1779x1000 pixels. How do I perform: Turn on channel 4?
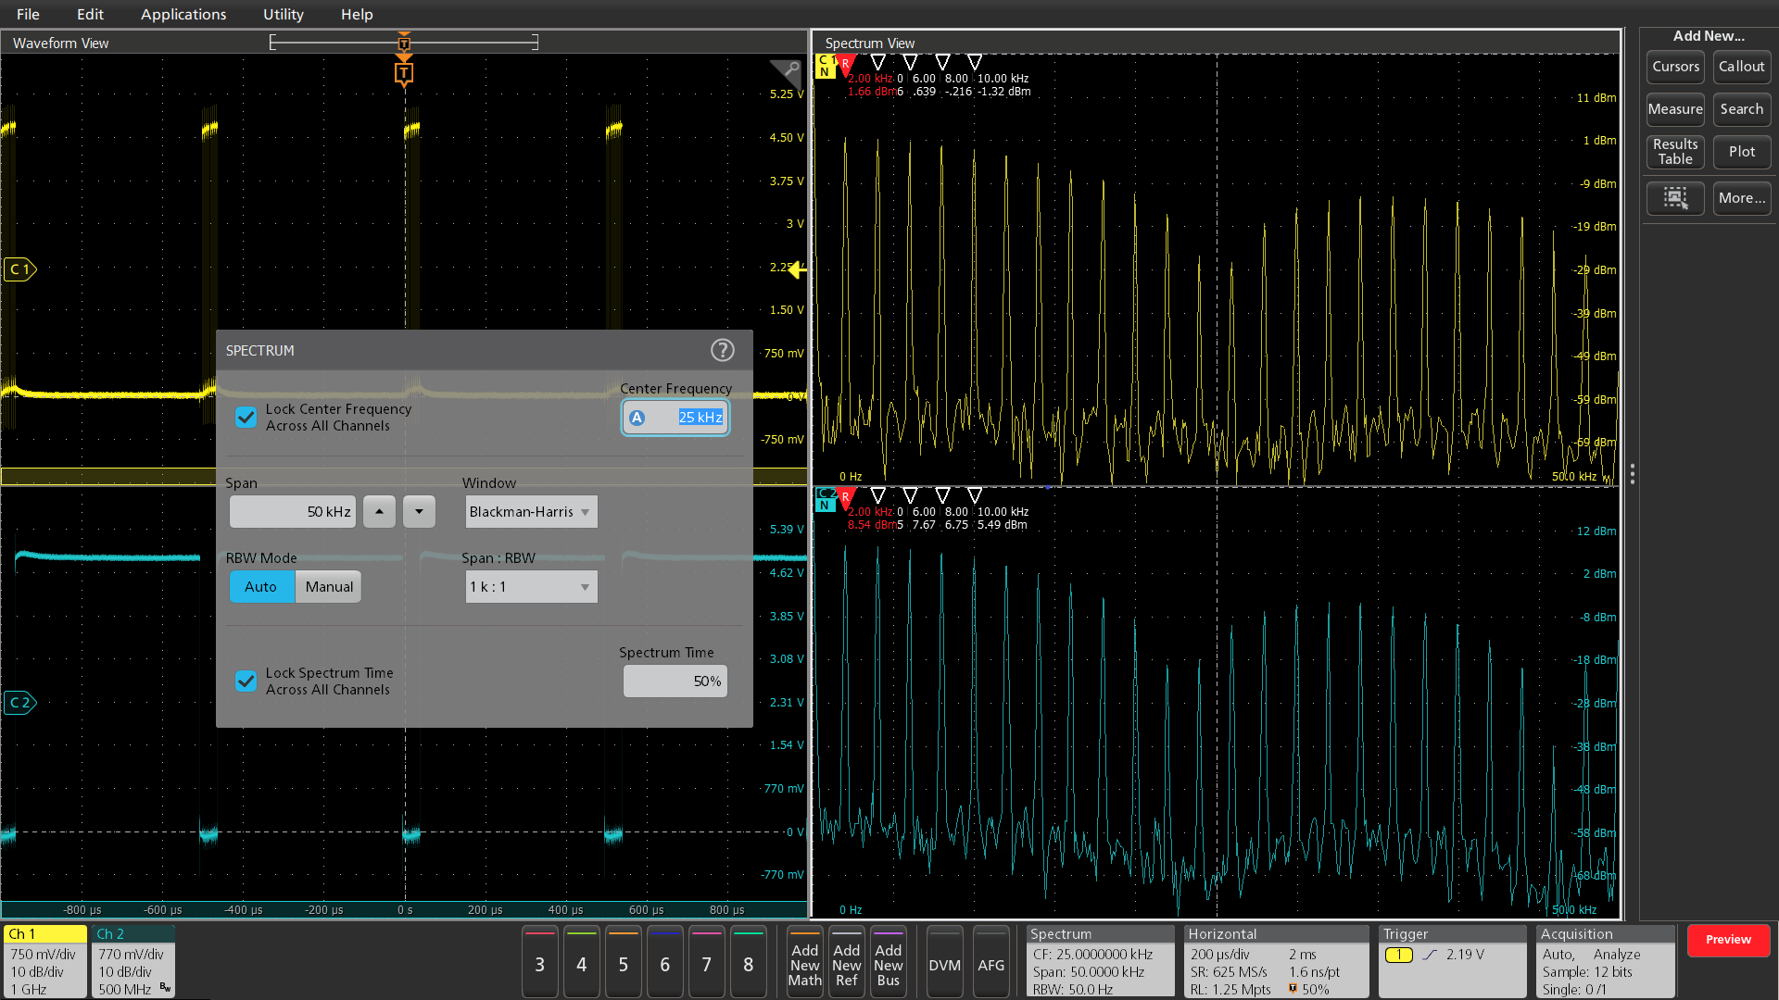point(581,962)
